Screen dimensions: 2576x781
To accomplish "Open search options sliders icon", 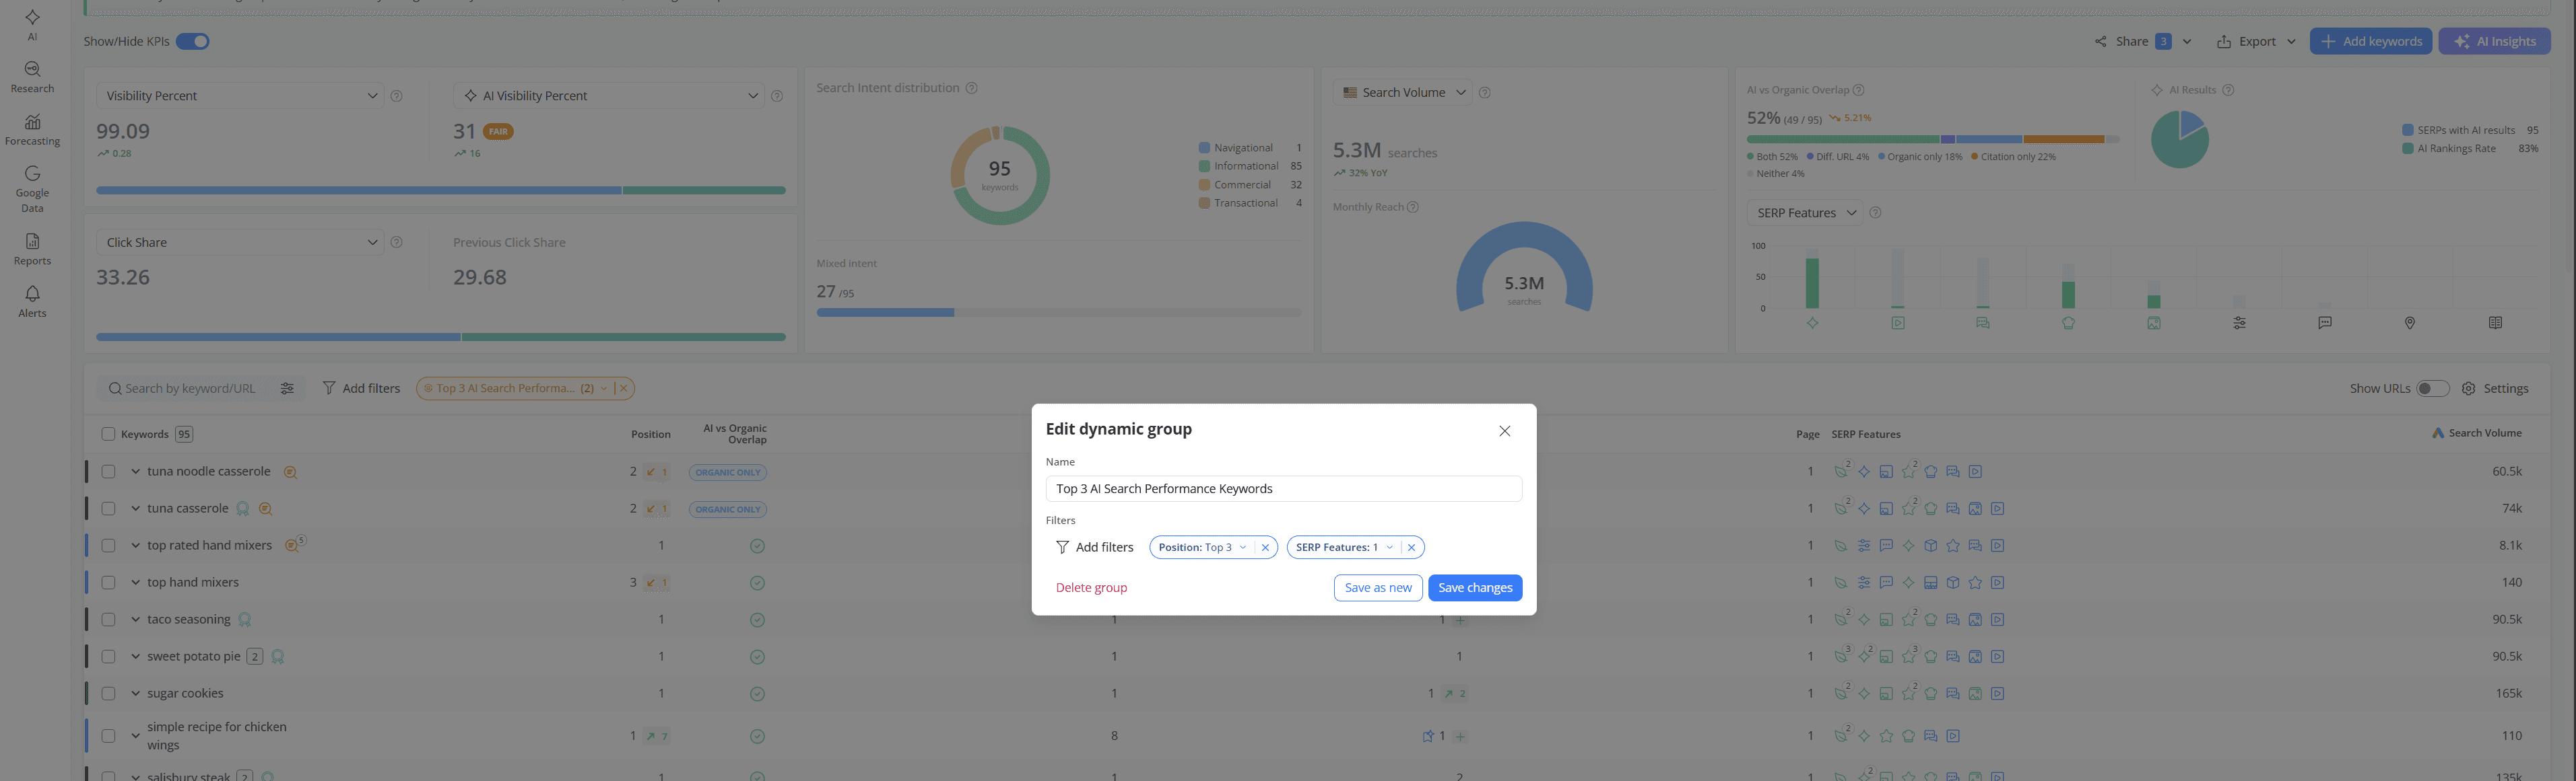I will pyautogui.click(x=288, y=389).
